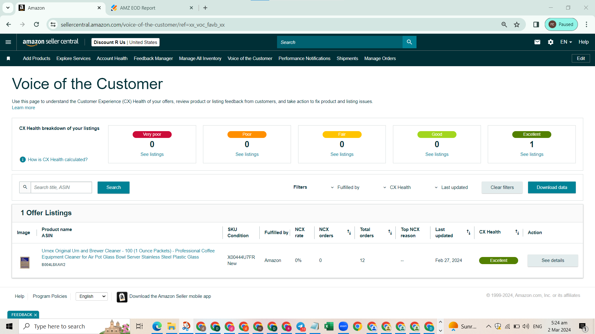Click the Amazon Seller Central logo

tap(51, 42)
